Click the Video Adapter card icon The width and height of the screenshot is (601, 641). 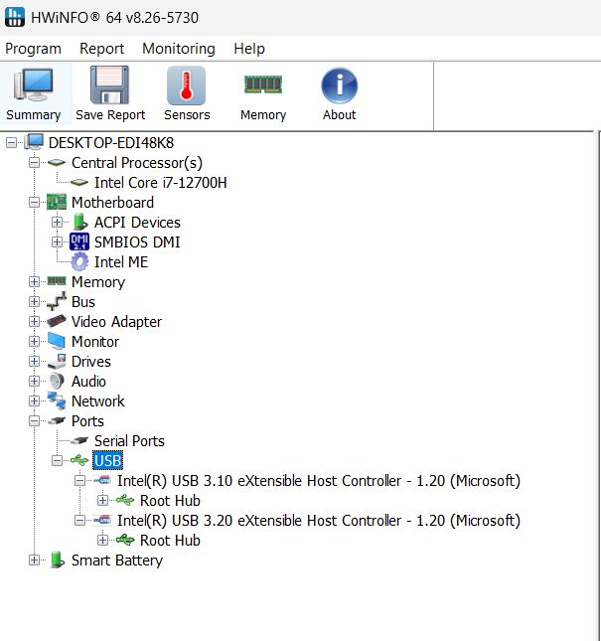57,321
